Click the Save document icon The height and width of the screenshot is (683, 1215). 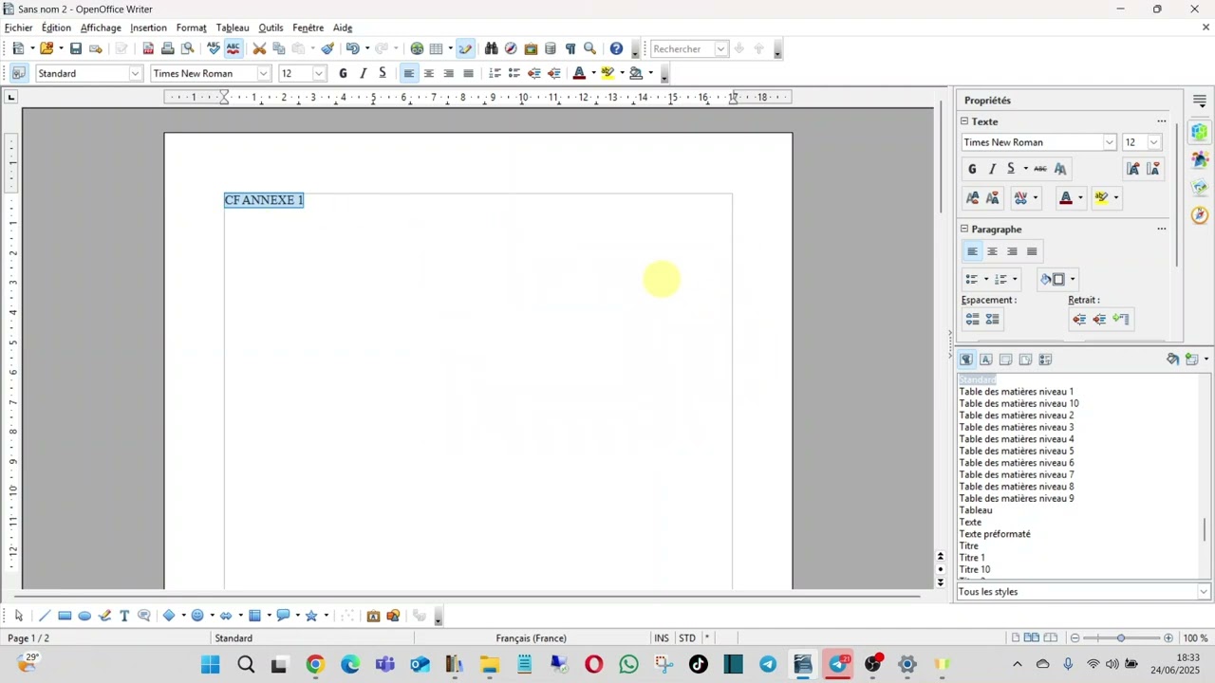76,48
